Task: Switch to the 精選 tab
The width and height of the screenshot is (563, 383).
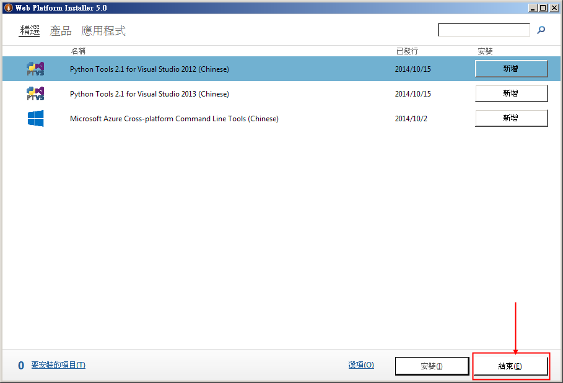Action: click(30, 31)
